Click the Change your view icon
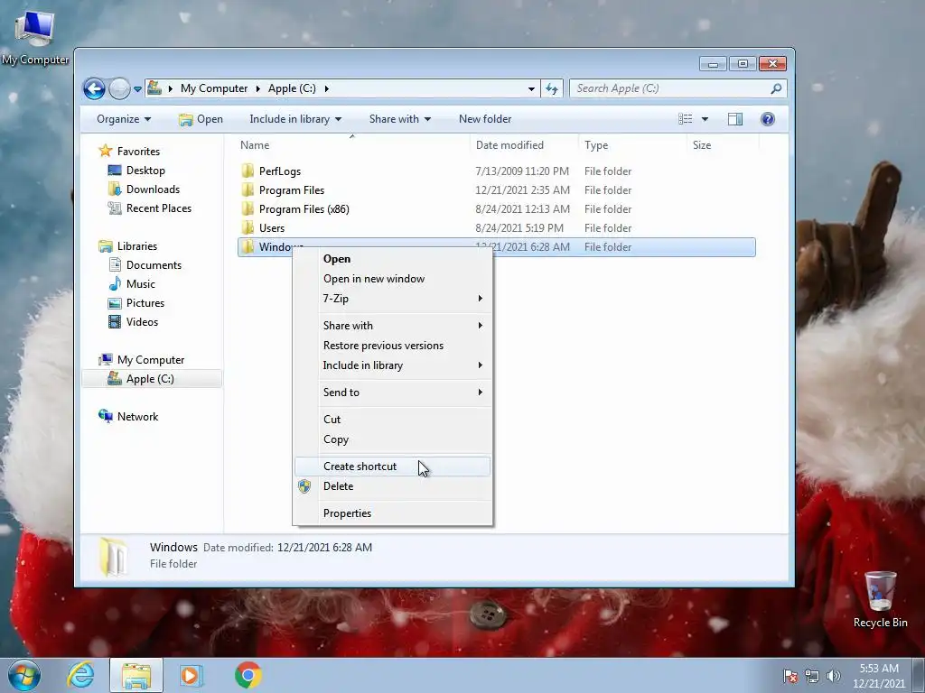This screenshot has width=925, height=693. pos(685,119)
